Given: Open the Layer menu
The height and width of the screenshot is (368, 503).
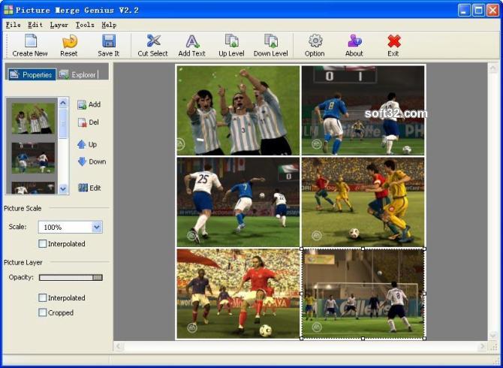Looking at the screenshot, I should pos(59,25).
